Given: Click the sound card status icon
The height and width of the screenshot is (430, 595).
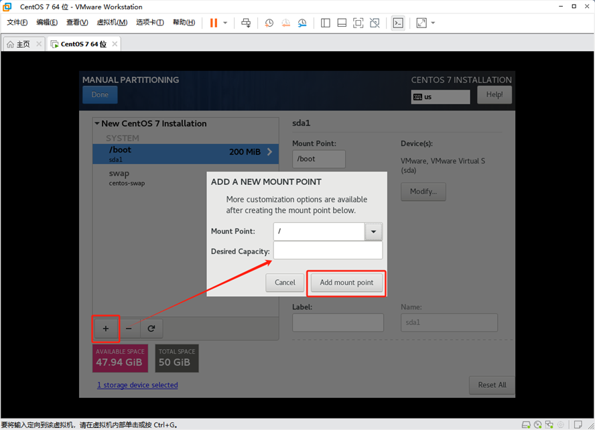Looking at the screenshot, I should pyautogui.click(x=560, y=425).
